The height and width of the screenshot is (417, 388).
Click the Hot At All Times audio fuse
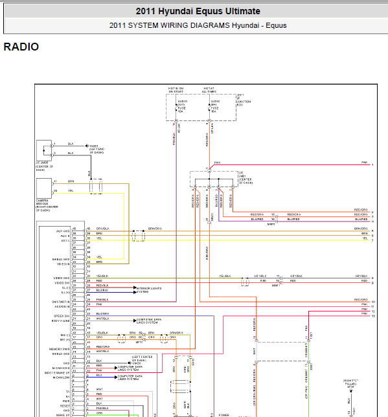click(213, 107)
